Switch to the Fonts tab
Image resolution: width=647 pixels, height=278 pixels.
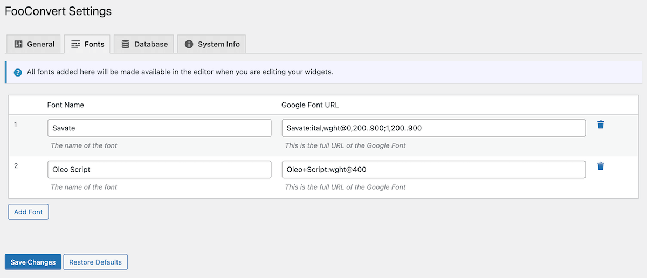[87, 44]
